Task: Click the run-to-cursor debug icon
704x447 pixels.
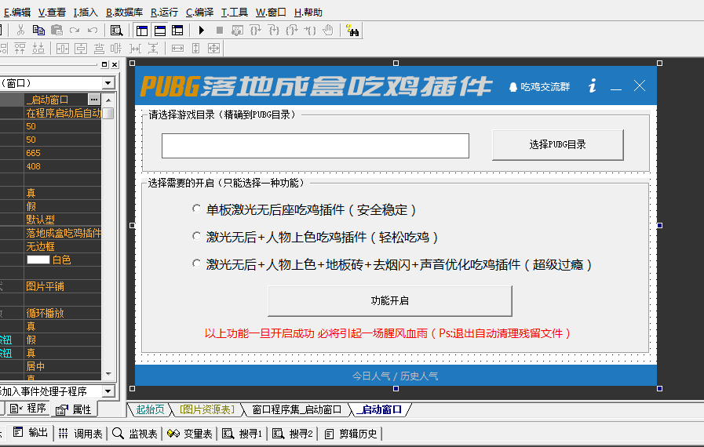Action: (x=310, y=30)
